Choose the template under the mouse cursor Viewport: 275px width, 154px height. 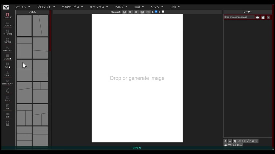pos(24,70)
